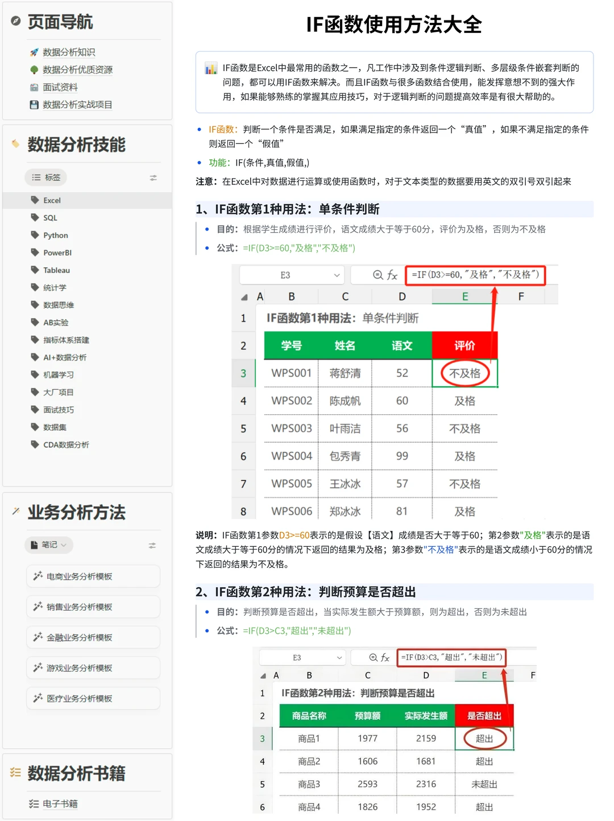
Task: Switch to the Tableau tag
Action: point(56,270)
